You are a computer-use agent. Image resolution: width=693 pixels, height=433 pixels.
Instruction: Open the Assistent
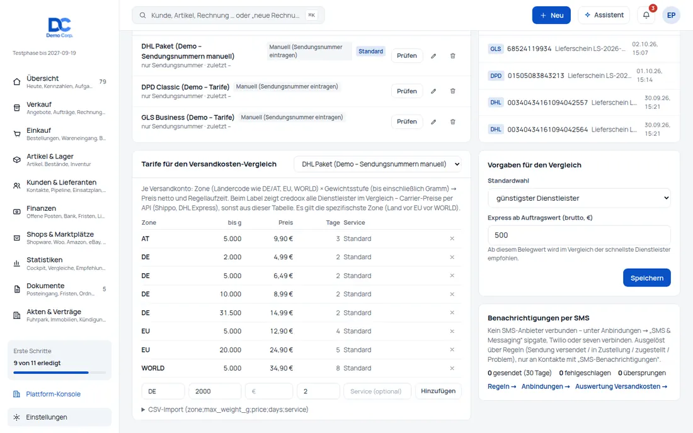click(x=604, y=15)
